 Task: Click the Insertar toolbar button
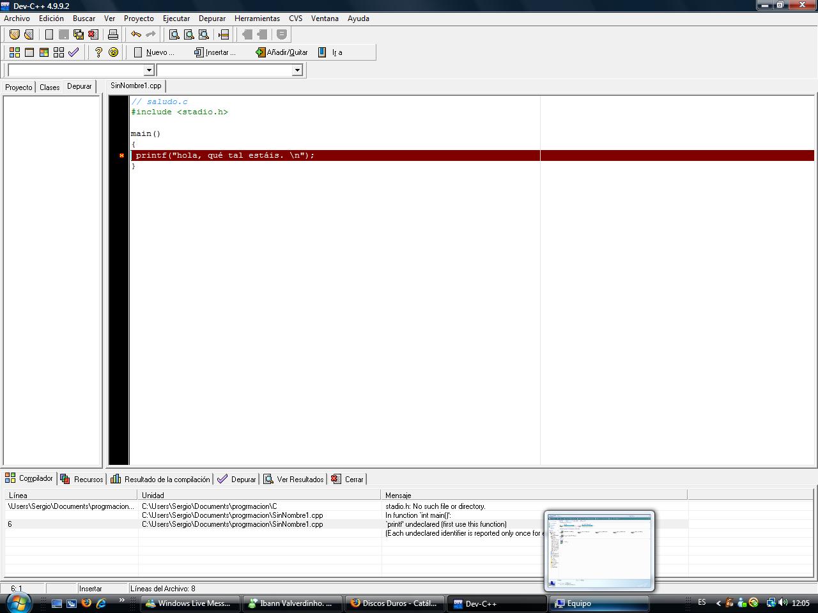click(215, 52)
